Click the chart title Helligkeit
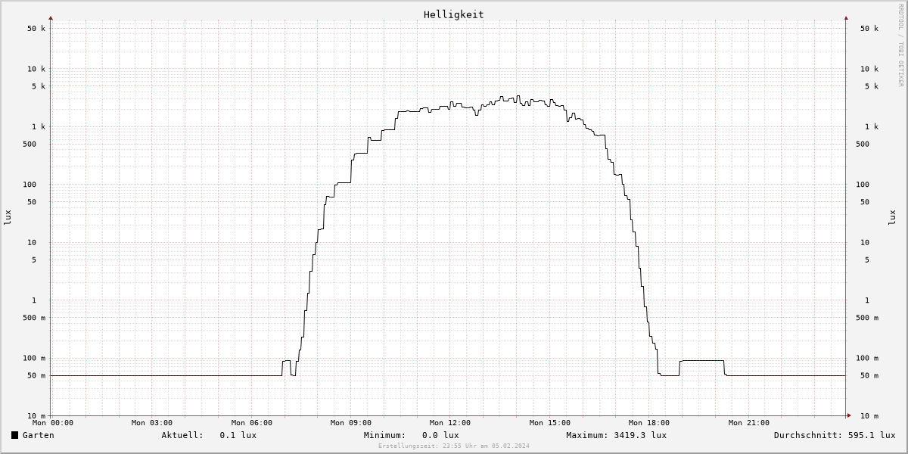908x454 pixels. 454,14
